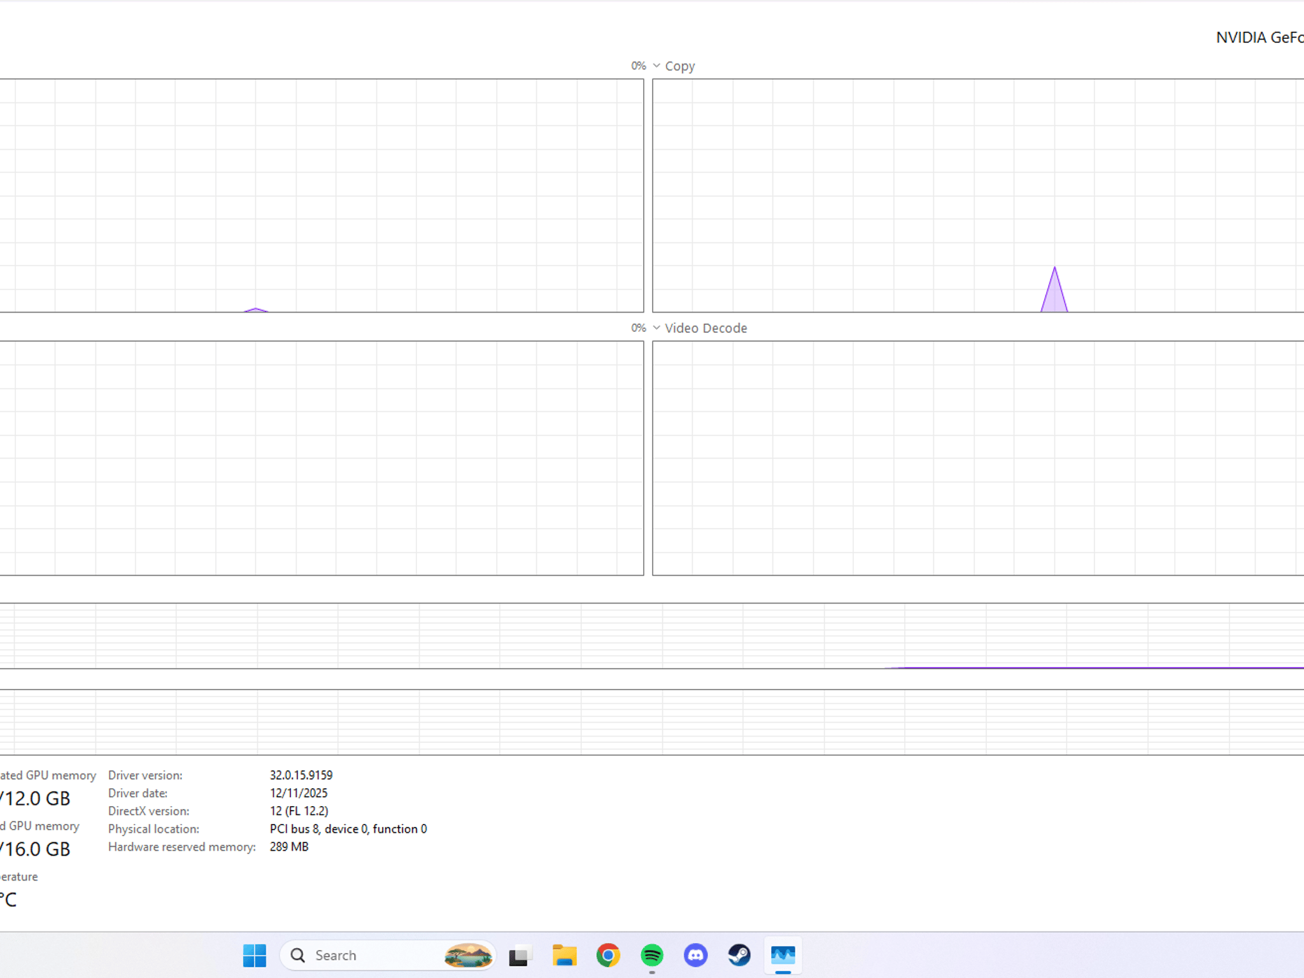1304x978 pixels.
Task: Click the Physical location label
Action: click(153, 828)
